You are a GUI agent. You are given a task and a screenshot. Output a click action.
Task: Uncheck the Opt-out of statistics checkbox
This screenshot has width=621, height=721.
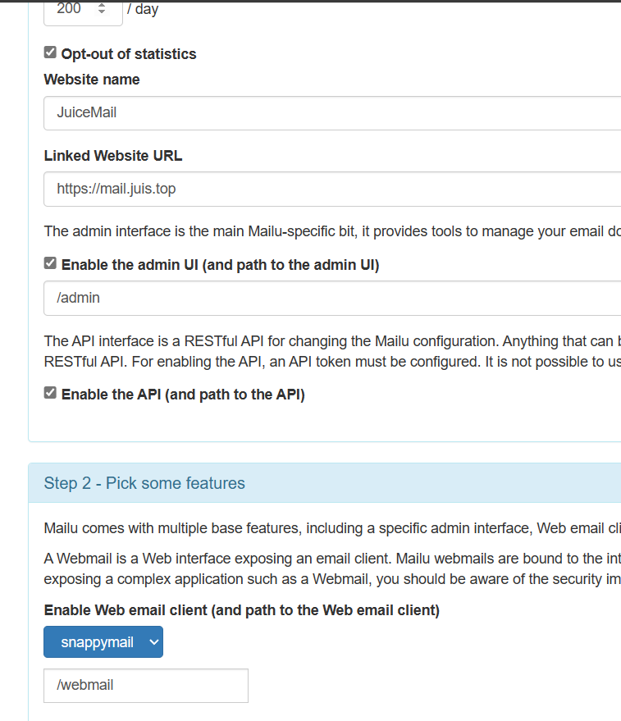coord(50,53)
